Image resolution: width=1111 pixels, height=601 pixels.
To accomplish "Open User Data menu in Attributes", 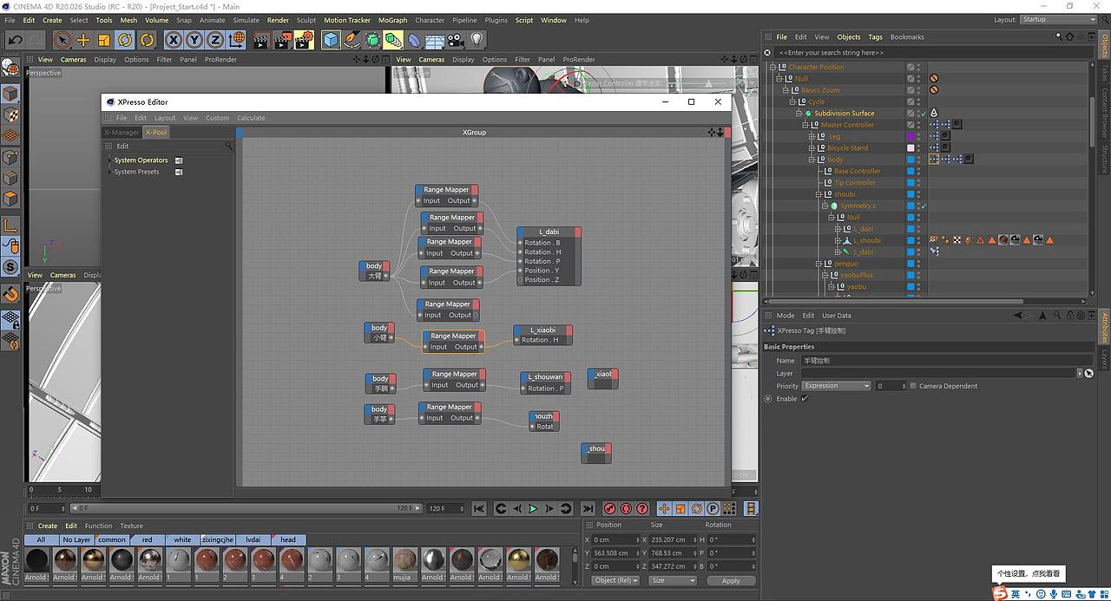I will point(837,316).
